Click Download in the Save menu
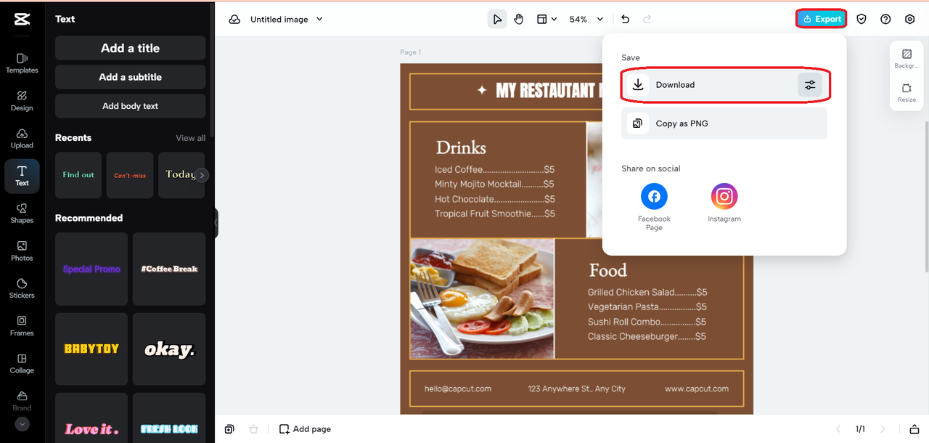Viewport: 929px width, 443px height. tap(724, 85)
